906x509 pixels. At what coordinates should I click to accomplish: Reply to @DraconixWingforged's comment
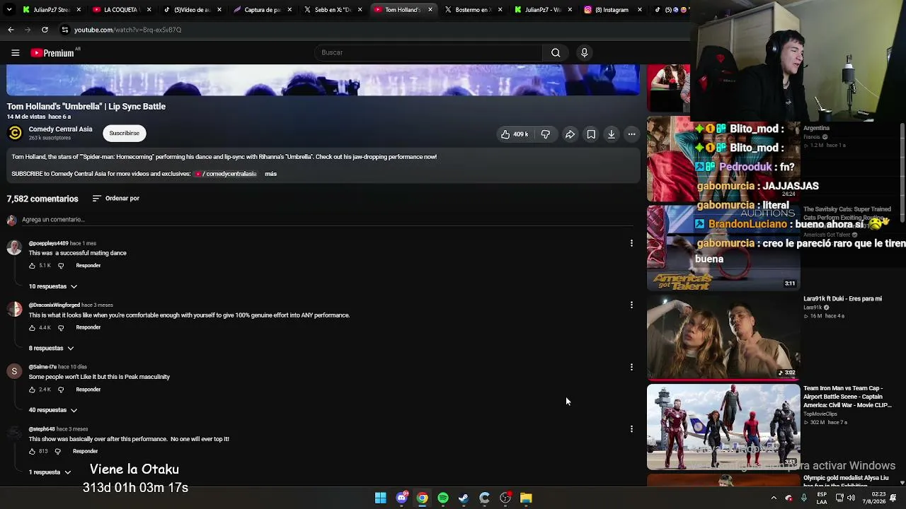point(88,328)
